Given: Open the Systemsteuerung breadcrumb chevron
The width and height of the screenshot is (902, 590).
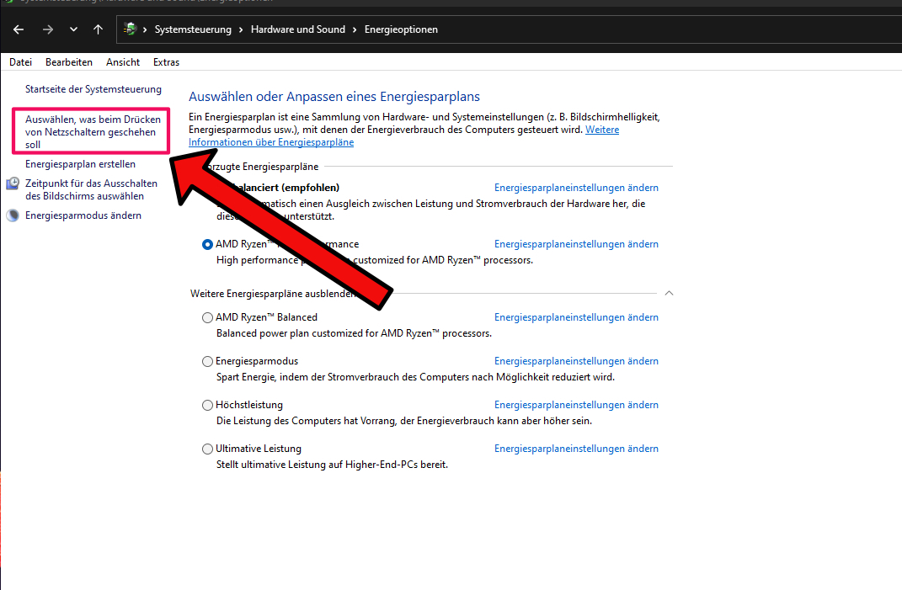Looking at the screenshot, I should point(147,29).
